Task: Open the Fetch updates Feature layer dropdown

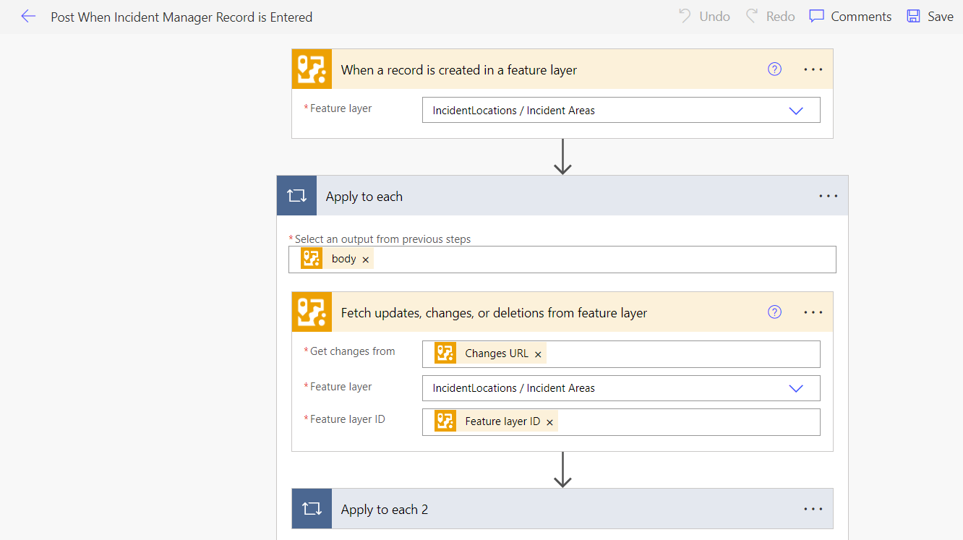Action: pyautogui.click(x=796, y=388)
